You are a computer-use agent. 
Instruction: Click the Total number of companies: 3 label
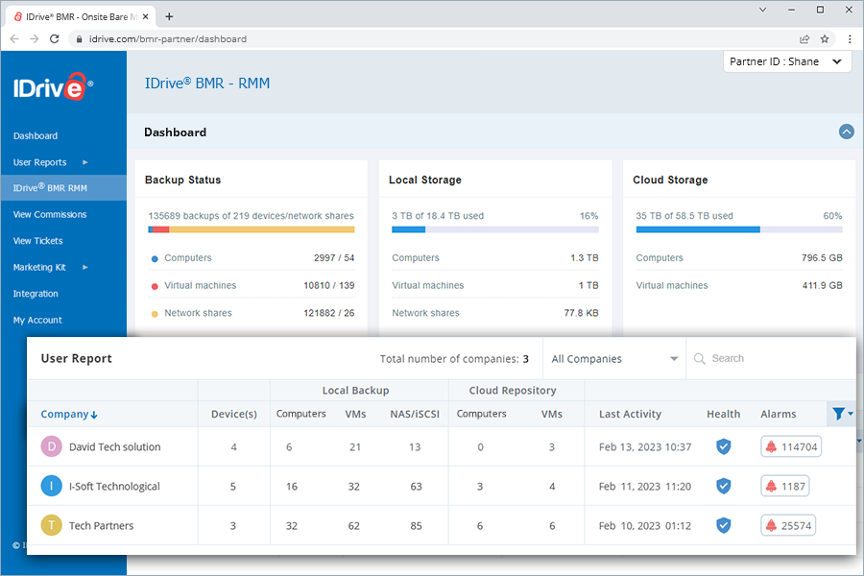(x=454, y=359)
